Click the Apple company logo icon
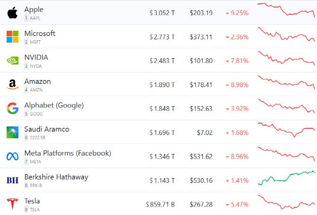317x215 pixels. click(x=12, y=13)
